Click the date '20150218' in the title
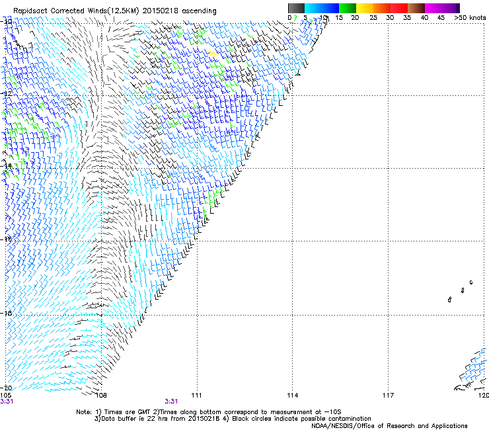The width and height of the screenshot is (489, 430). (x=161, y=11)
